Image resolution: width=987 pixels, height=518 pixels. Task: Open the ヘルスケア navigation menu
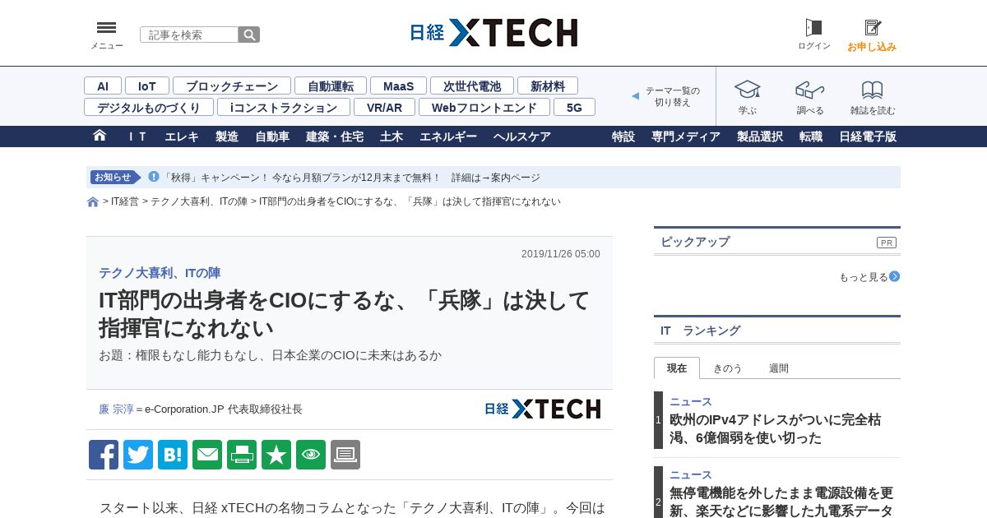click(522, 136)
